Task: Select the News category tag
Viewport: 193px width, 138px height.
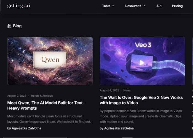Action: click(x=127, y=91)
